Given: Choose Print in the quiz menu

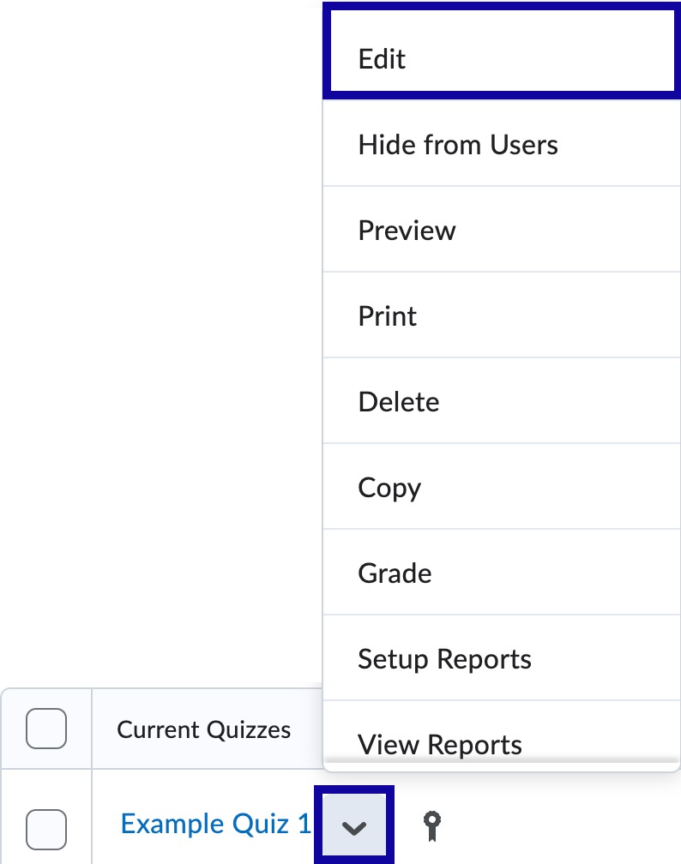Looking at the screenshot, I should (501, 316).
